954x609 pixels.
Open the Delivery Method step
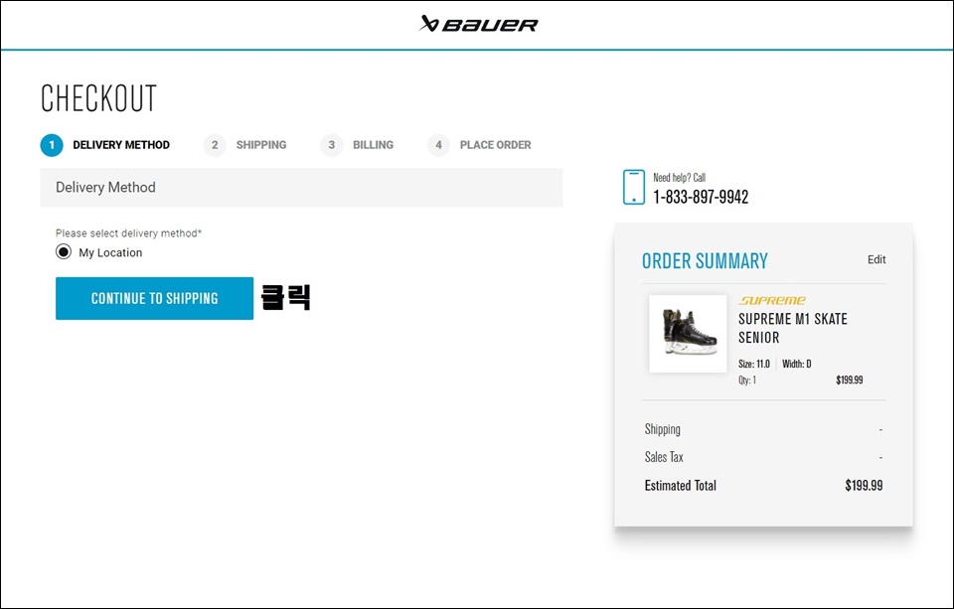[x=105, y=145]
